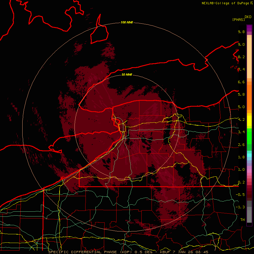Click the 5.8 legend value

[241, 95]
